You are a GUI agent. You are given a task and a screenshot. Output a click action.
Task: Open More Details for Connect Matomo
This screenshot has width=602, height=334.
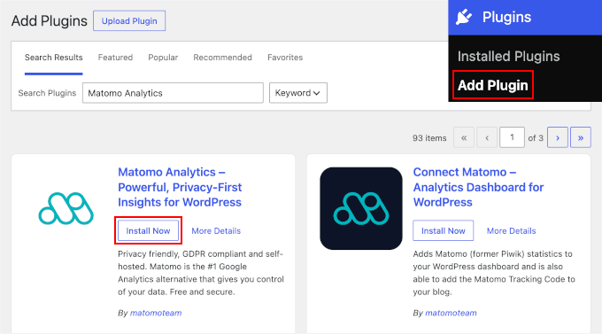pos(512,231)
